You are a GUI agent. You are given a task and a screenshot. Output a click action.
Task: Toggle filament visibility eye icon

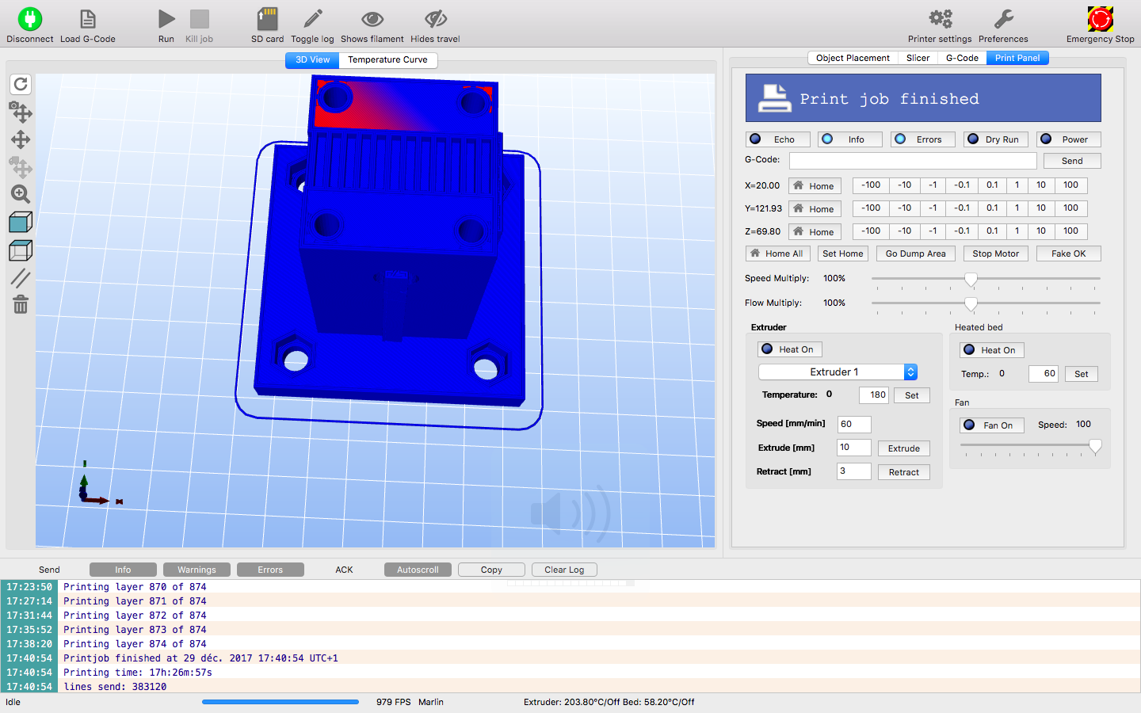coord(372,19)
